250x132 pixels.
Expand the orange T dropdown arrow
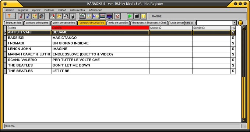[14, 16]
